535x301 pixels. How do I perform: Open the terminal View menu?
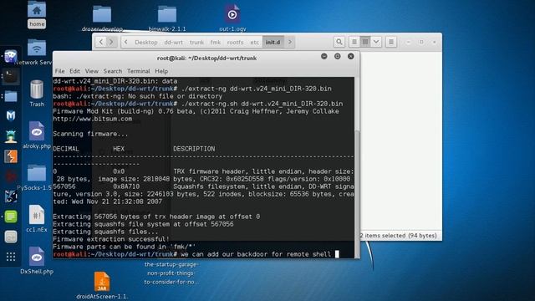(91, 71)
